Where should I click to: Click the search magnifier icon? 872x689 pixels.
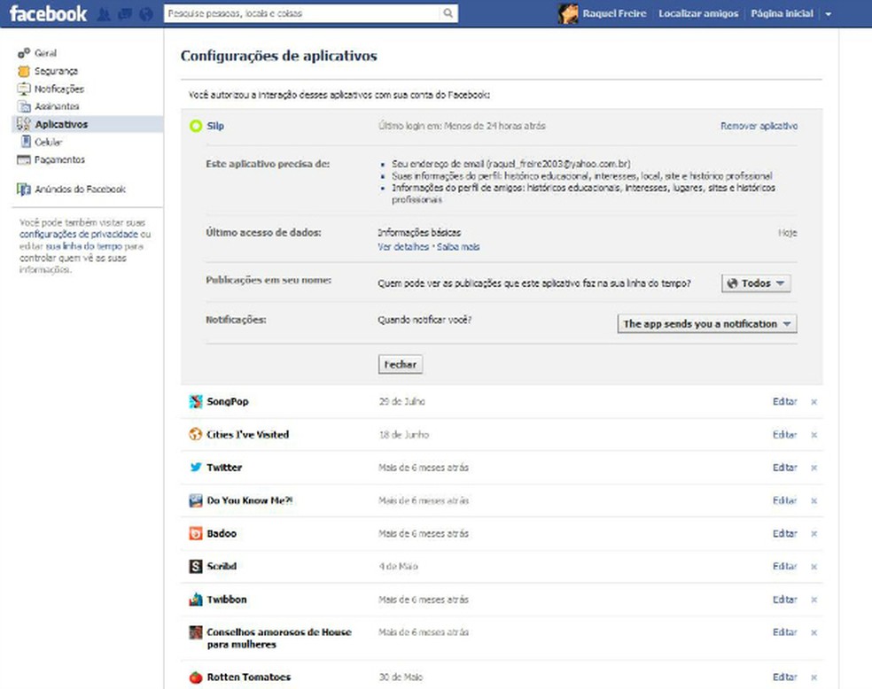pyautogui.click(x=448, y=13)
